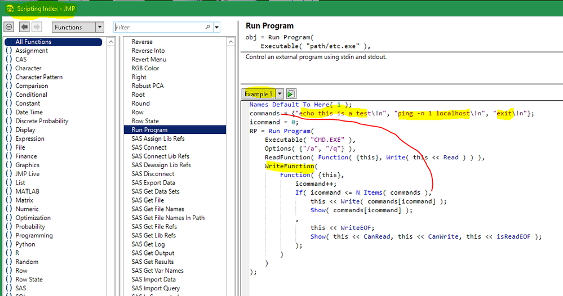Click the back arrow navigation icon
Screen dimensions: 563x296
(x=24, y=27)
